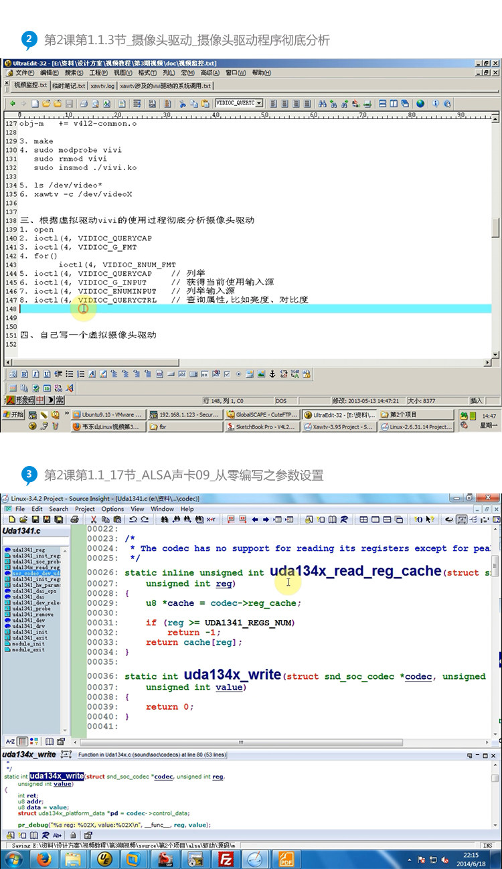Click the 开始 Start button on XP taskbar

(13, 415)
